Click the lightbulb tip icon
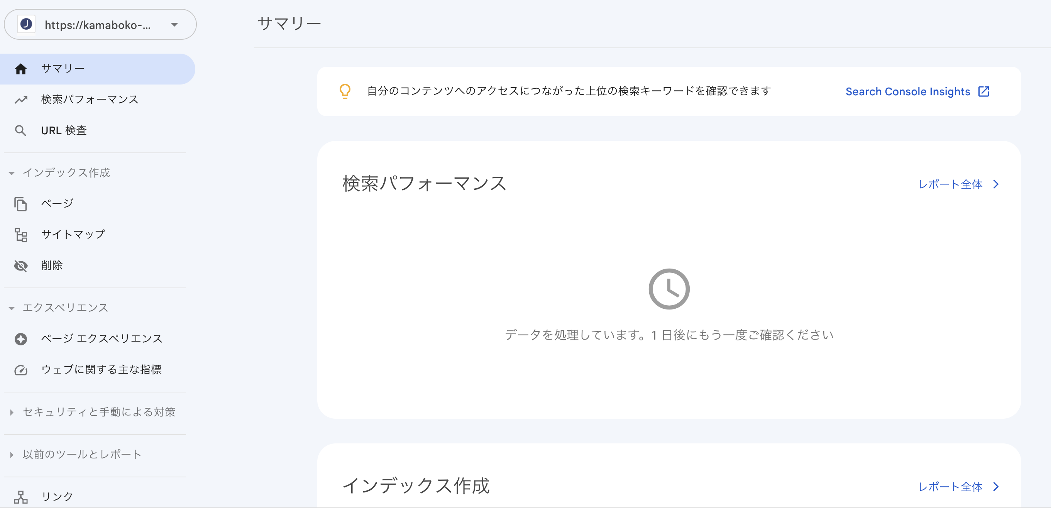Image resolution: width=1051 pixels, height=509 pixels. pos(345,91)
